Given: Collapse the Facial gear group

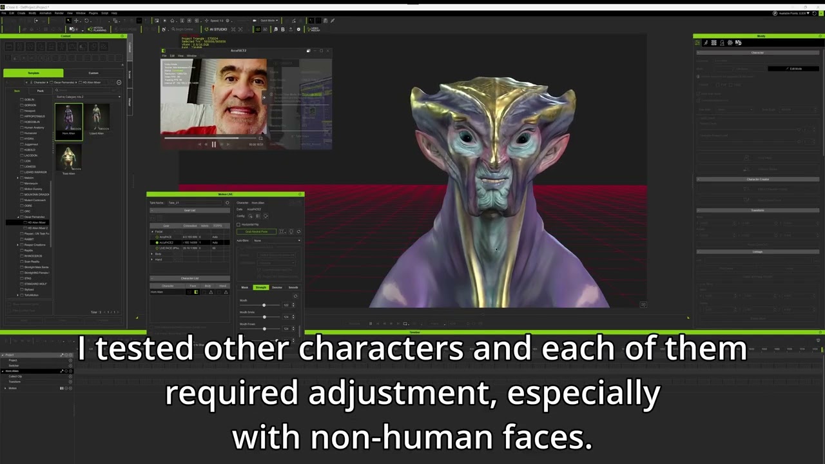Looking at the screenshot, I should 152,231.
